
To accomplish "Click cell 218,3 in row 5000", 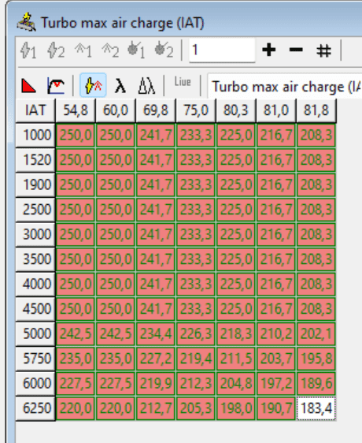I will [236, 333].
